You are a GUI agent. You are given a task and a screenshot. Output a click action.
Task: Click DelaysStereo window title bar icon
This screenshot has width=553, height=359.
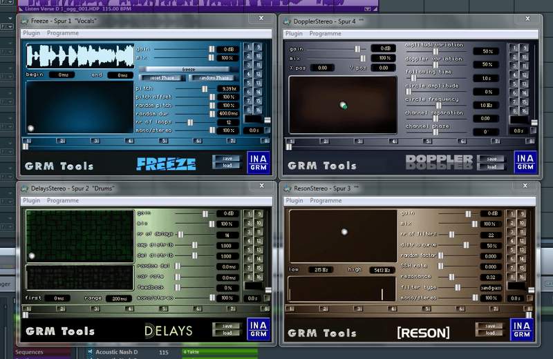pyautogui.click(x=25, y=188)
